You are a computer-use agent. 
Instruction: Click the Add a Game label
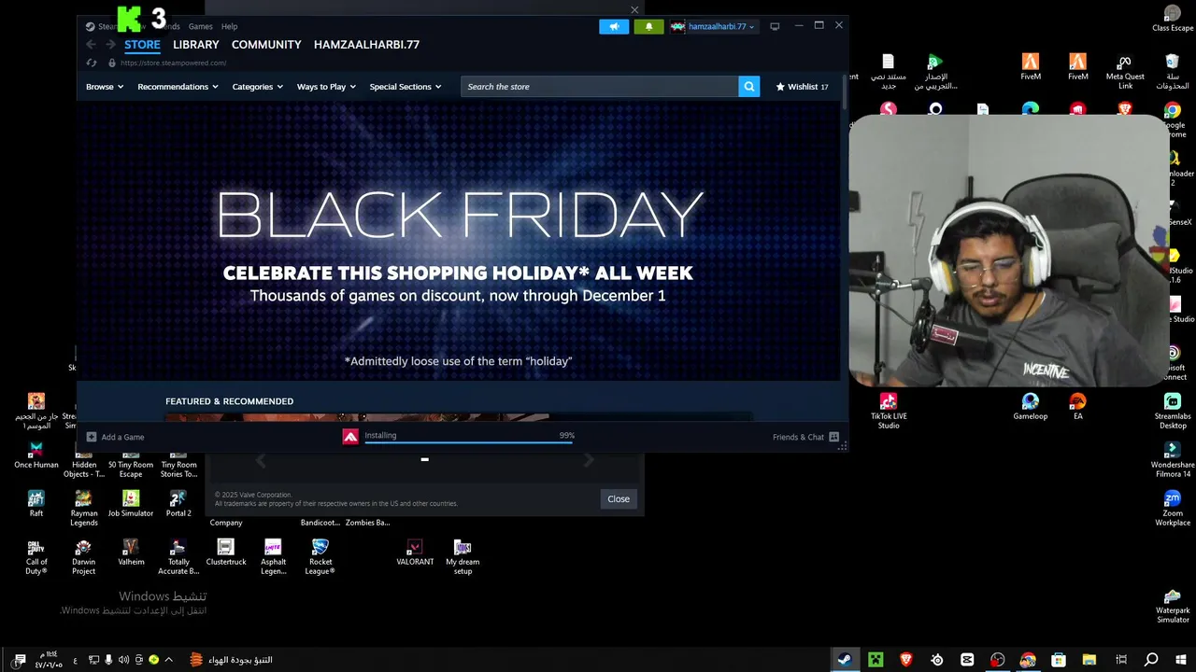[122, 437]
